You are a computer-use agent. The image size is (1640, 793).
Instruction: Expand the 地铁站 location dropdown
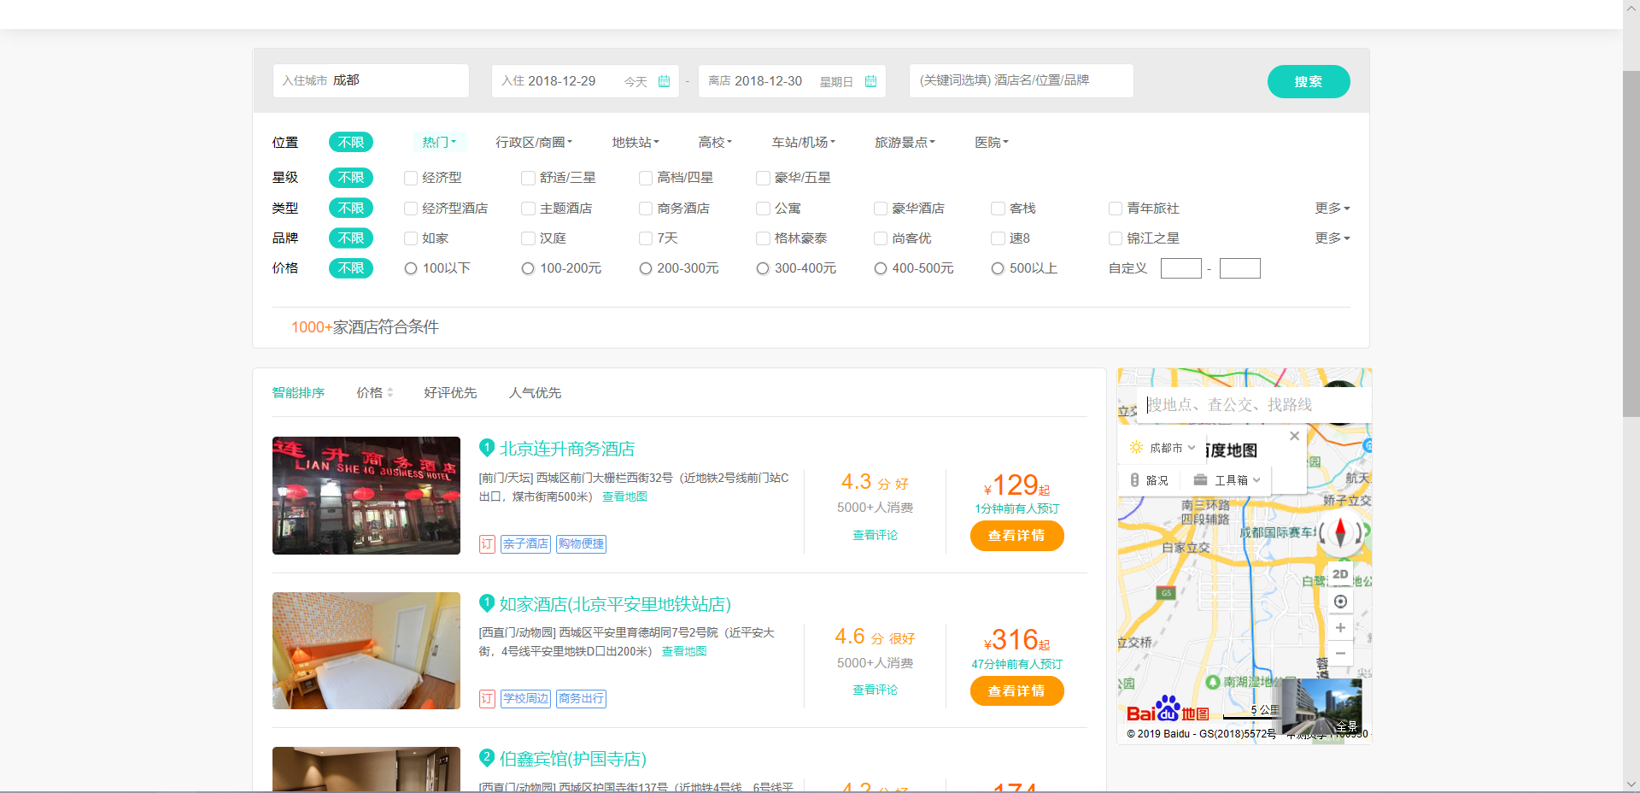pyautogui.click(x=635, y=143)
